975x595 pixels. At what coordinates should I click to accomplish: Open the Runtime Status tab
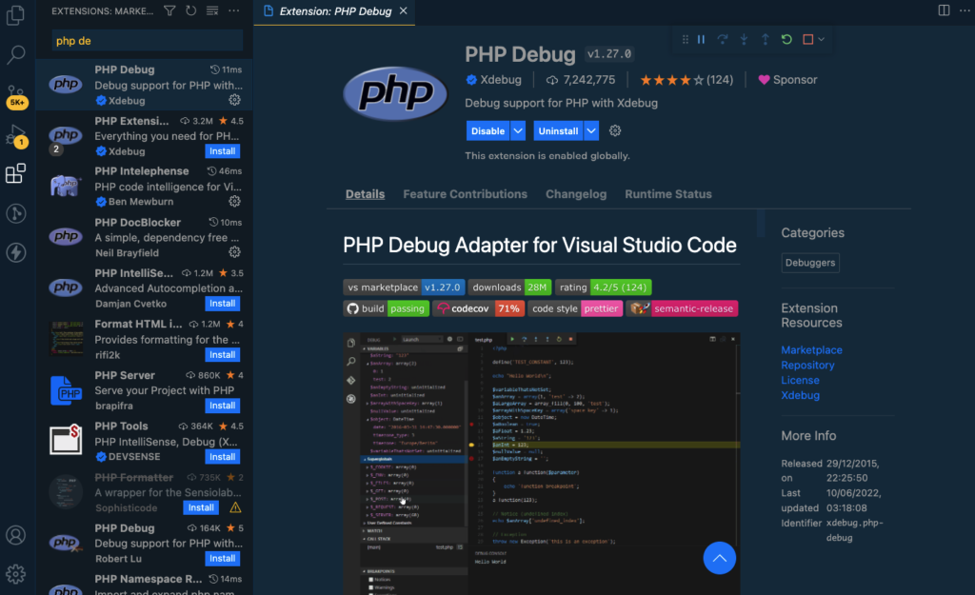tap(667, 194)
